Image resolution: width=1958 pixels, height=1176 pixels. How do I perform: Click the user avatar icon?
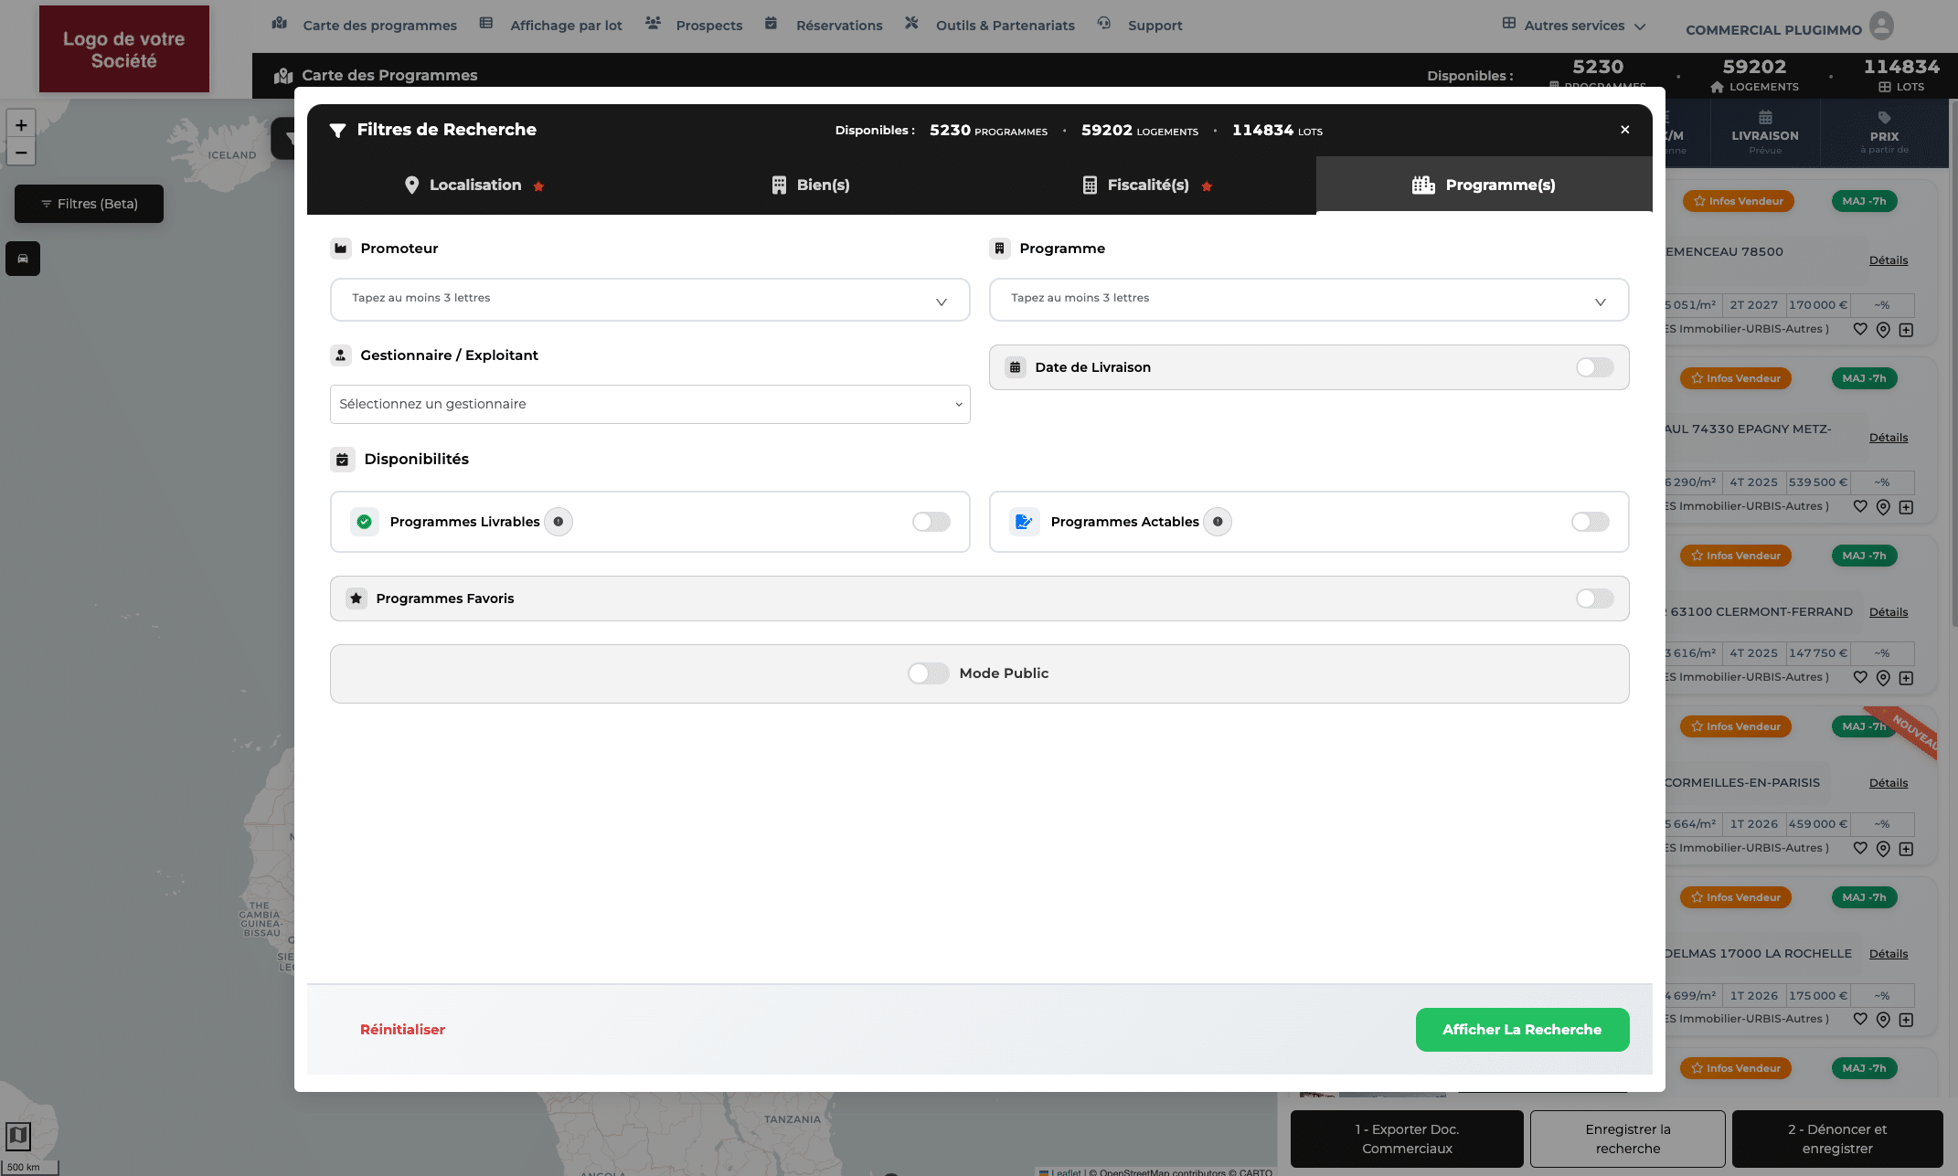click(x=1881, y=26)
